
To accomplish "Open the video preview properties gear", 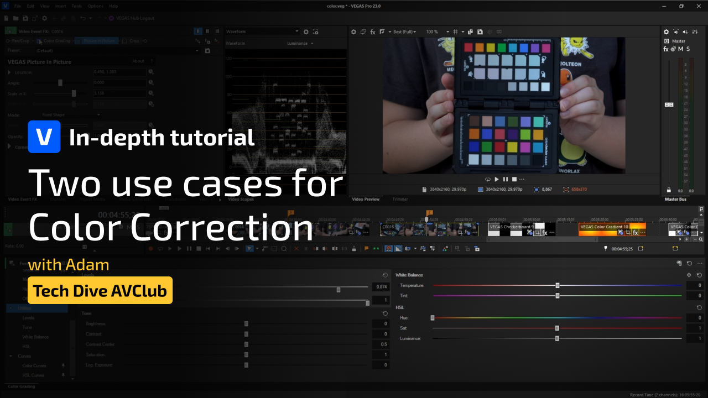I will (x=354, y=32).
